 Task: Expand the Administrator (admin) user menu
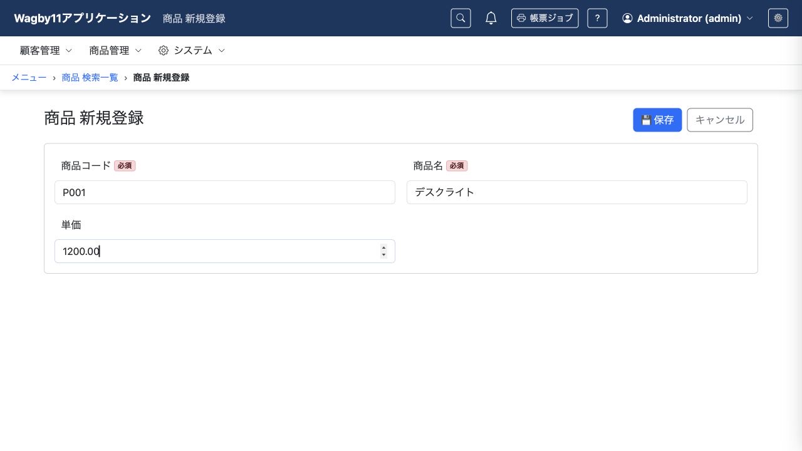click(x=687, y=18)
